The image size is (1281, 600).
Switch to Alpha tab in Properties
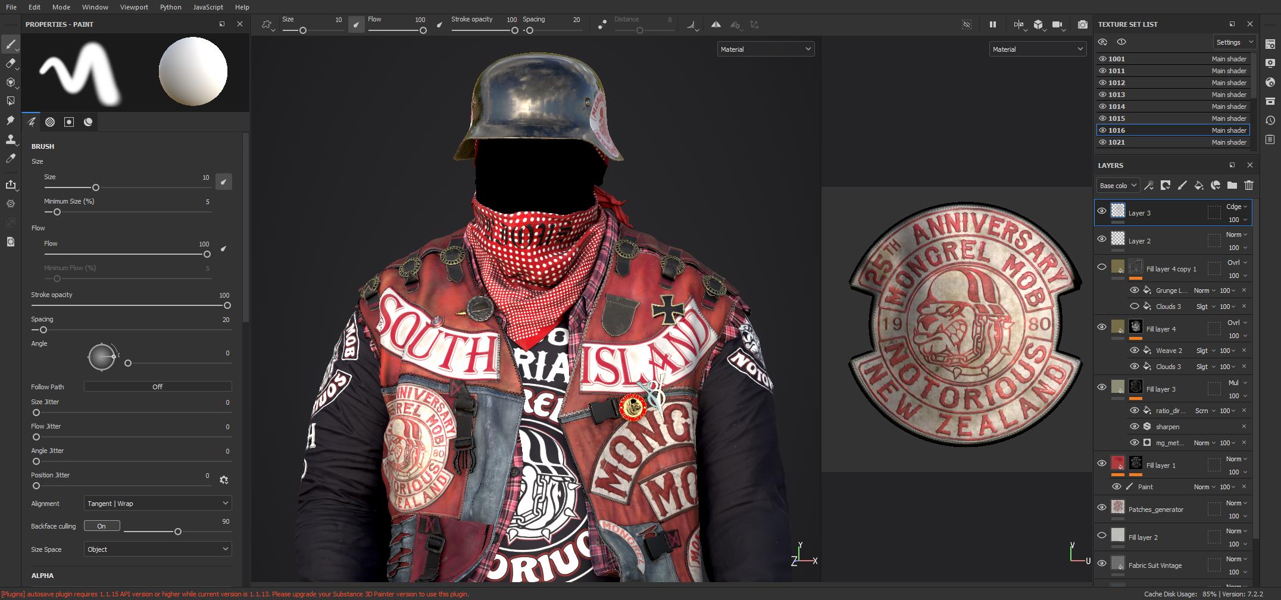pyautogui.click(x=50, y=122)
